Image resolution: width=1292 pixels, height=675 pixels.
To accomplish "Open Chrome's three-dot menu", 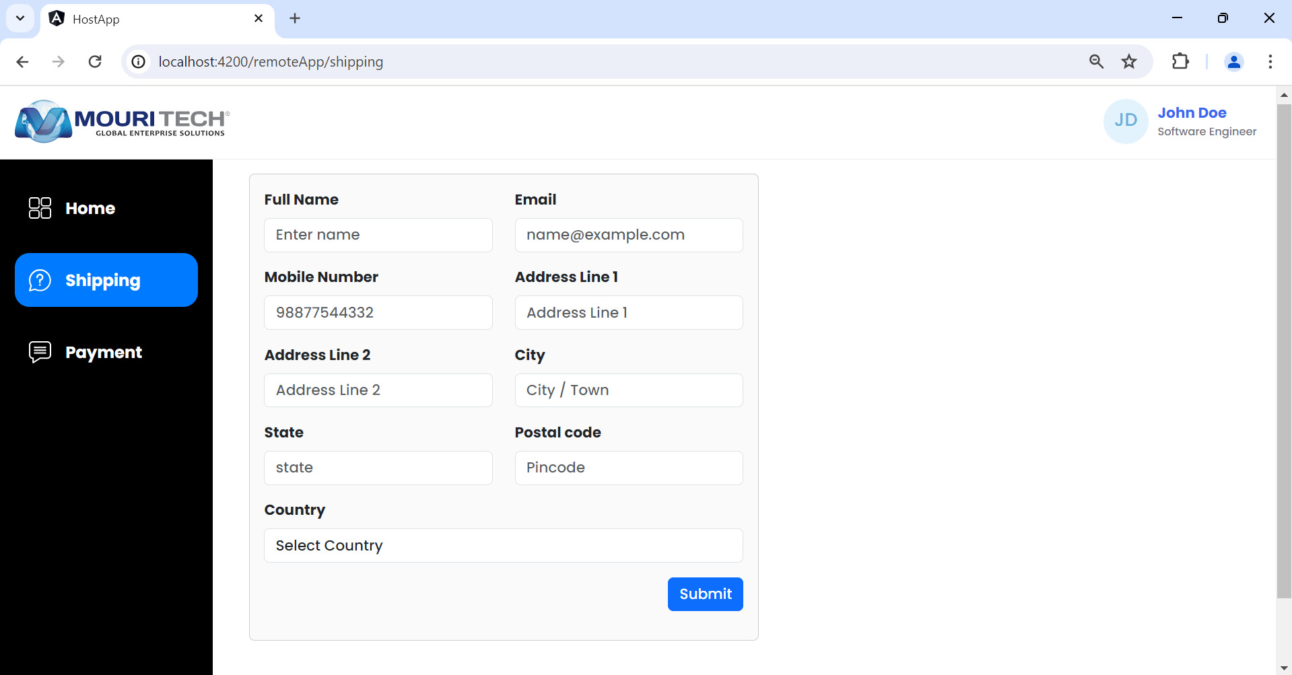I will click(x=1270, y=62).
